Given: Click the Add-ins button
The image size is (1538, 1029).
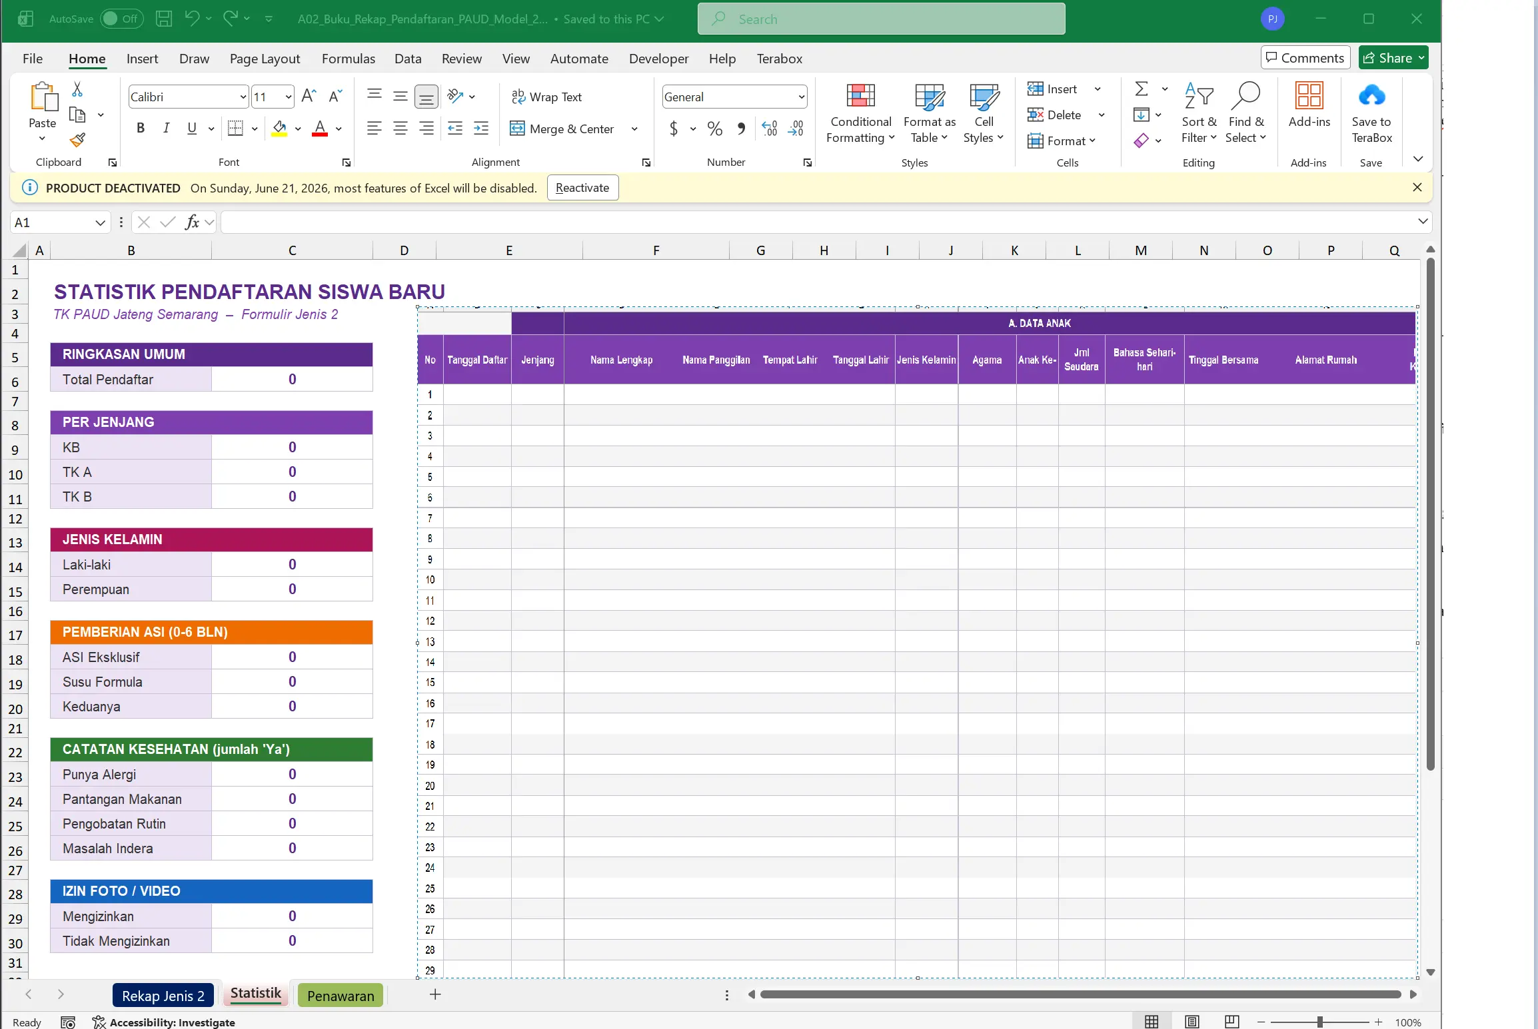Looking at the screenshot, I should coord(1309,105).
